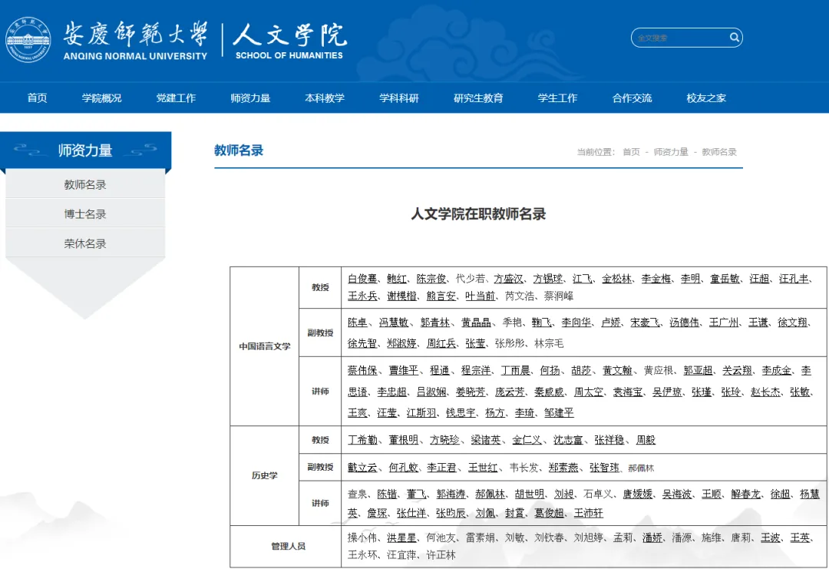Open professor 汪孔丰's profile link
829x569 pixels.
point(794,279)
